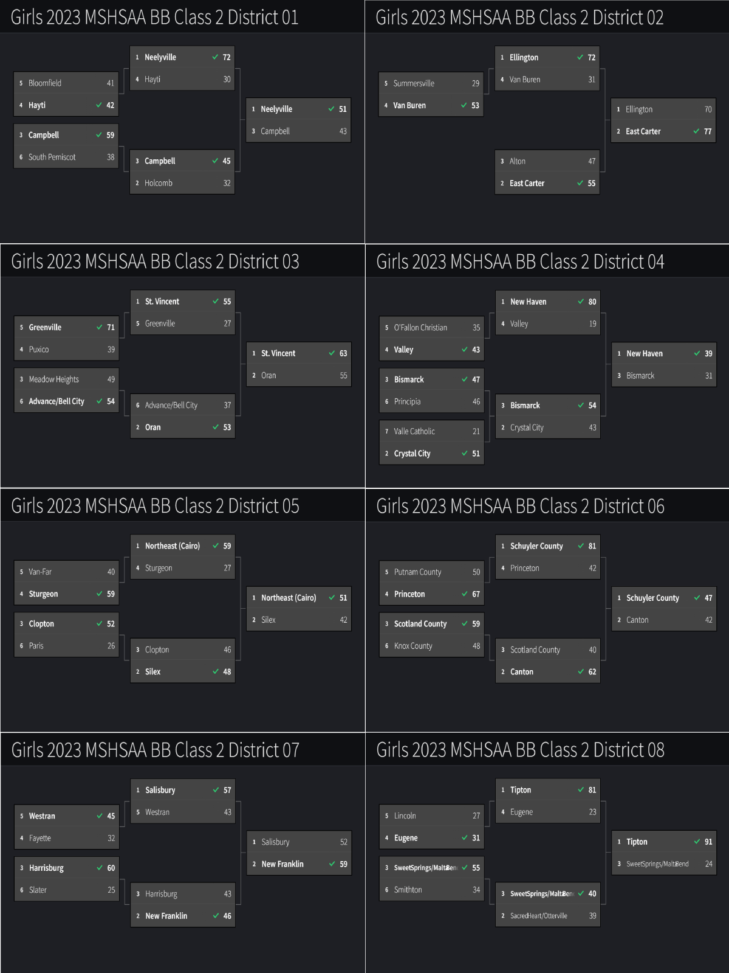Viewport: 729px width, 973px height.
Task: Open the O'Fallon Christian team entry
Action: click(x=420, y=328)
